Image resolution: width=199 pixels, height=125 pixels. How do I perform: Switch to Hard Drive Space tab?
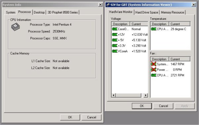click(147, 13)
